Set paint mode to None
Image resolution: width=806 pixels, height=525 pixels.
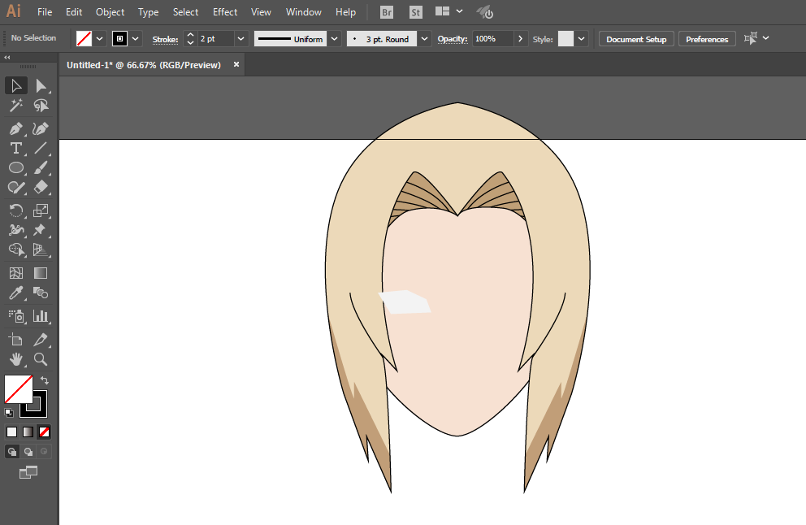click(x=45, y=432)
